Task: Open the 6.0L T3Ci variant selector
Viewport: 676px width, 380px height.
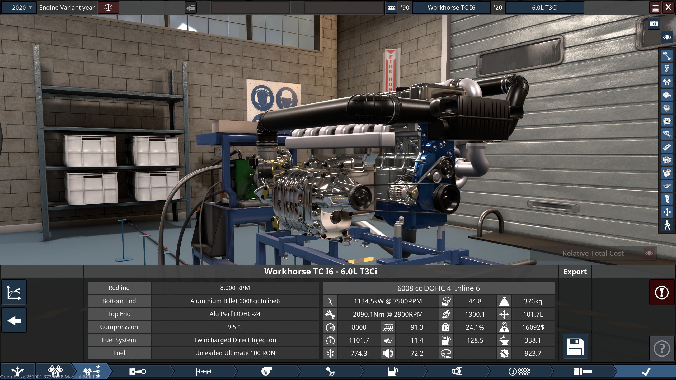Action: coord(544,7)
